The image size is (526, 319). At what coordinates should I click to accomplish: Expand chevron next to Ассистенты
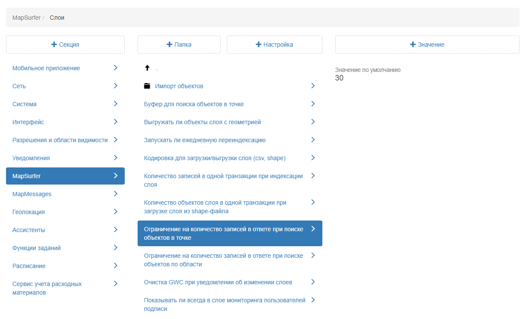pos(115,230)
